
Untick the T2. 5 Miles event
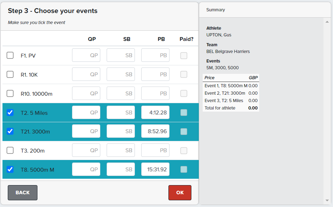[x=10, y=113]
